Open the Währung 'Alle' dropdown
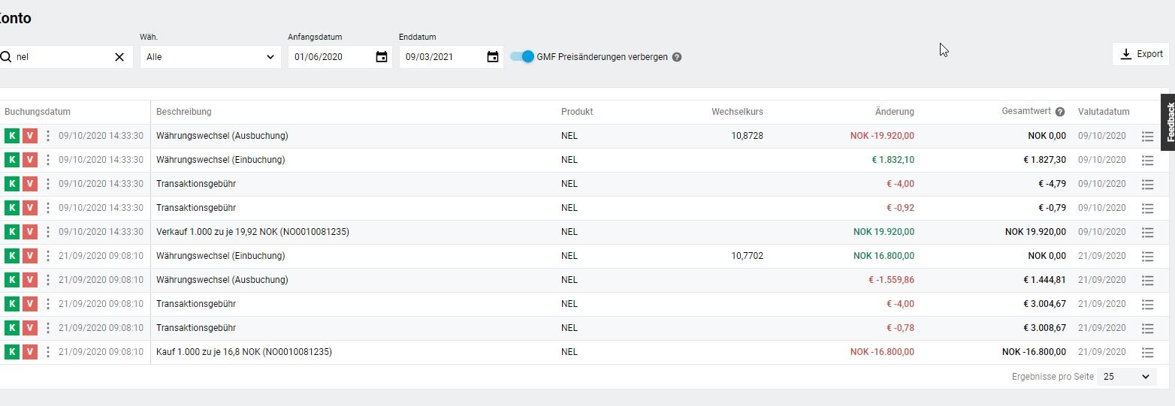 pyautogui.click(x=210, y=57)
